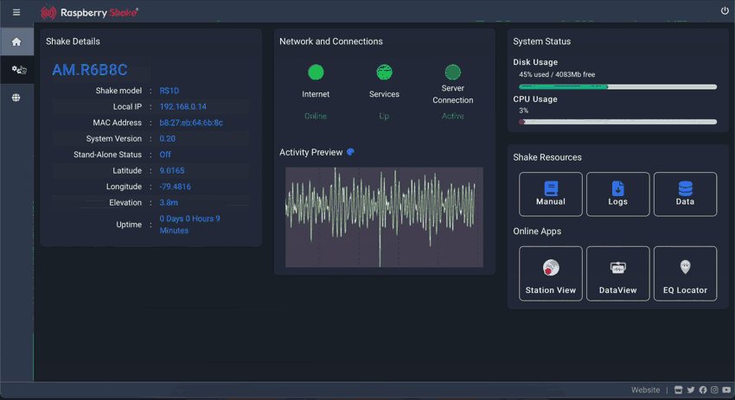Screen dimensions: 735x400
Task: Click the Activity Preview waveform chart
Action: [x=384, y=218]
